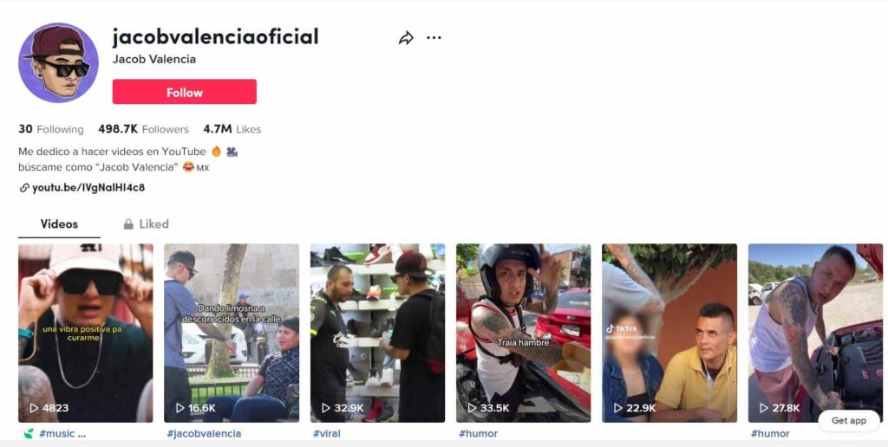This screenshot has width=888, height=447.
Task: Switch to the Videos tab
Action: tap(59, 224)
